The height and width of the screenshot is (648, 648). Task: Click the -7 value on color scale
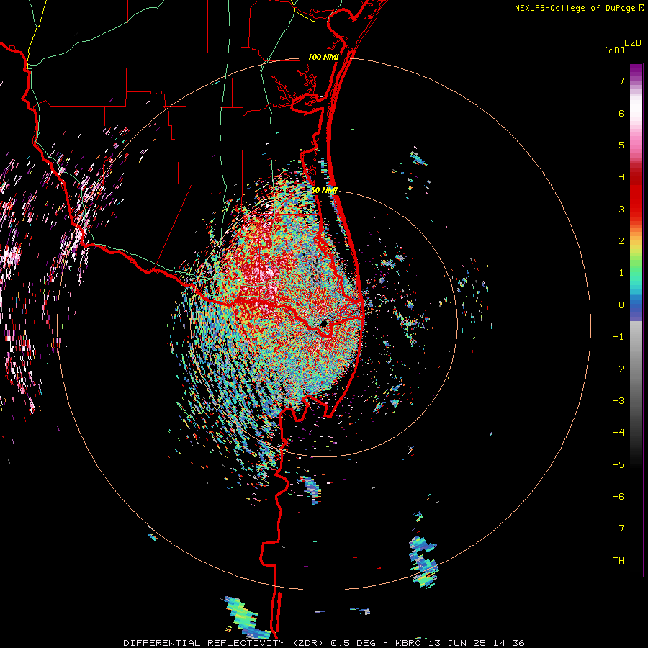tap(618, 528)
